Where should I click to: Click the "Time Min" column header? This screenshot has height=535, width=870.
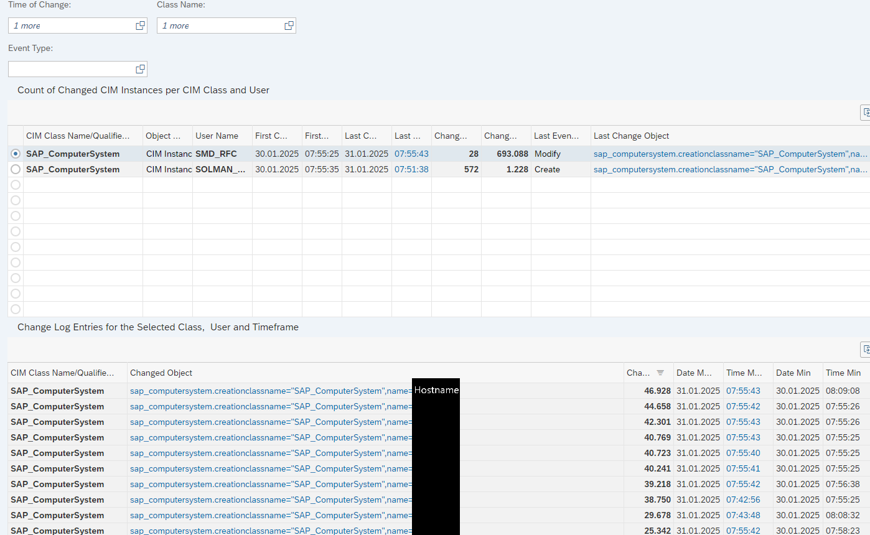pyautogui.click(x=846, y=373)
